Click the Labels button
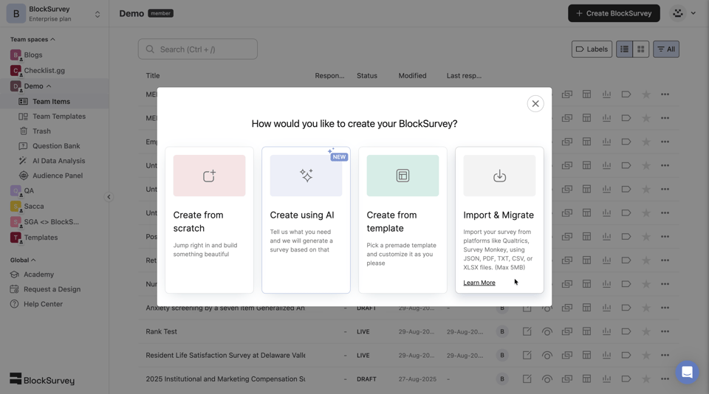Image resolution: width=709 pixels, height=394 pixels. pos(592,49)
